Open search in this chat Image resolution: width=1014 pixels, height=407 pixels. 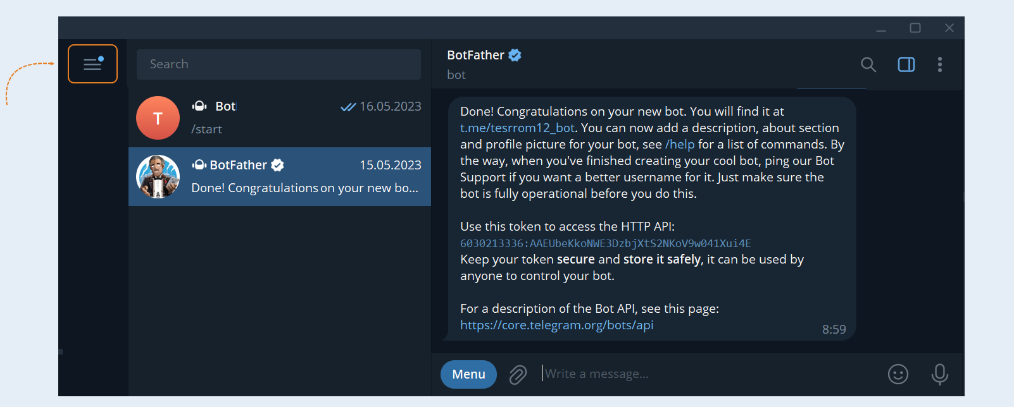(x=868, y=64)
